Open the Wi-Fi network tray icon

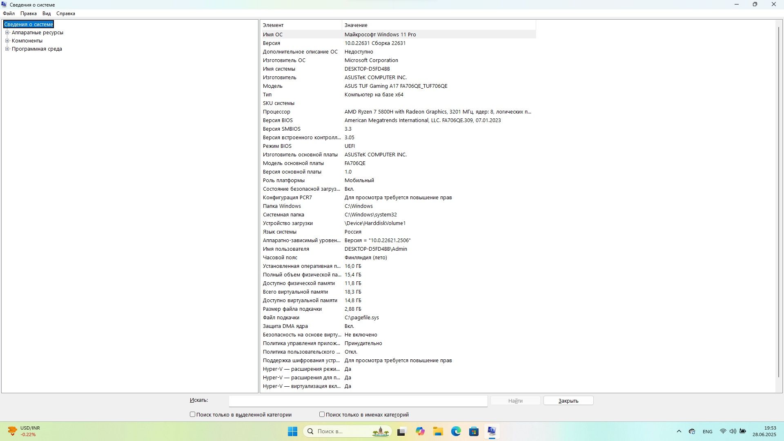click(723, 431)
